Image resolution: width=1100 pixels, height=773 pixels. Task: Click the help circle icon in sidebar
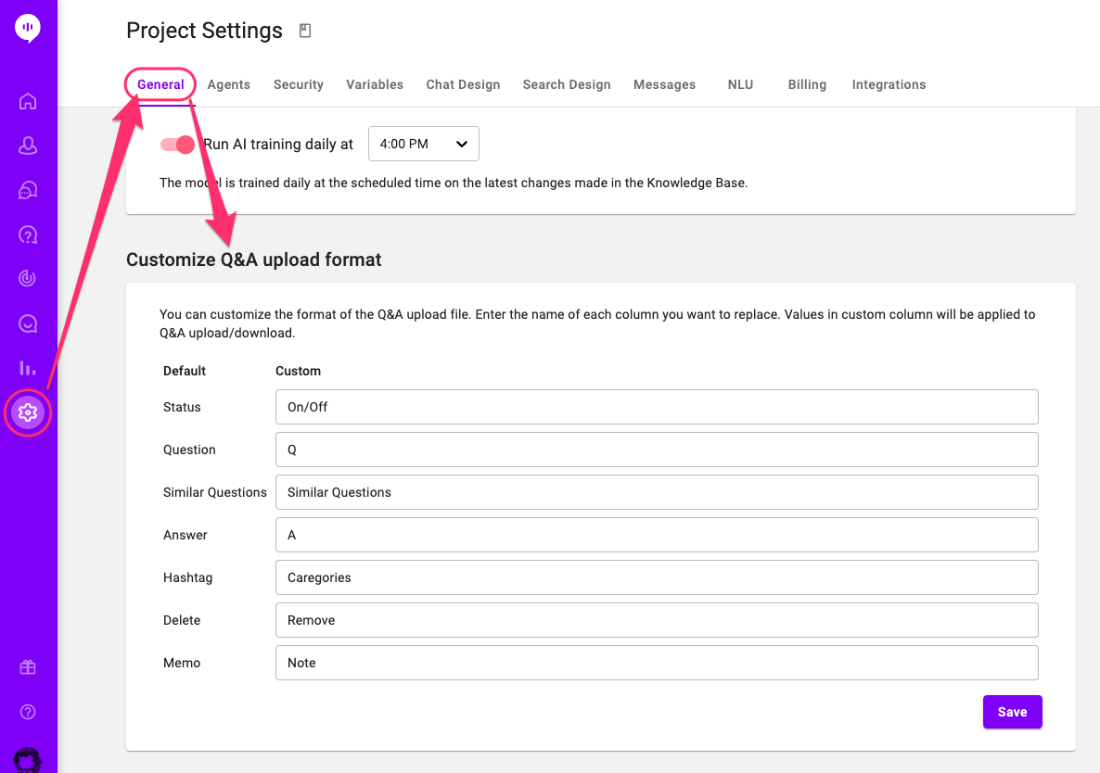pyautogui.click(x=27, y=712)
